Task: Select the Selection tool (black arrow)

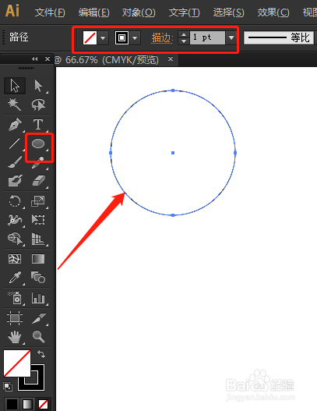Action: [15, 86]
